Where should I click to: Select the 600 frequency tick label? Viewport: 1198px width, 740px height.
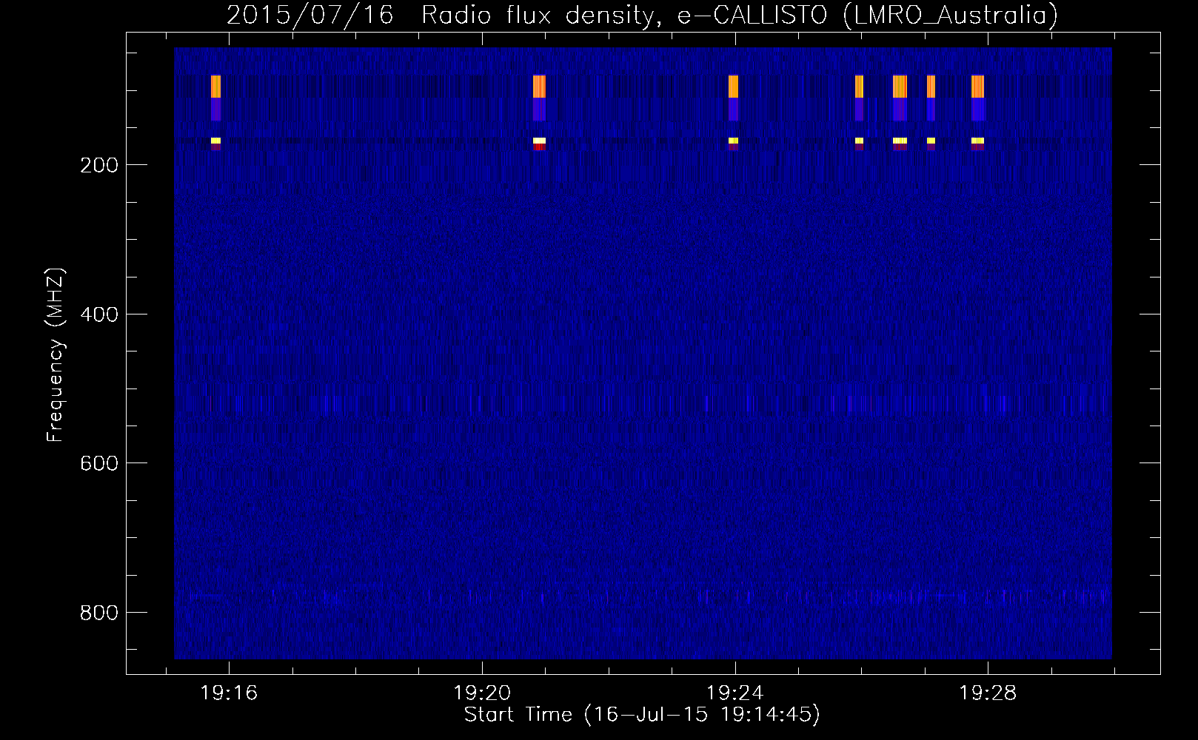click(x=99, y=463)
